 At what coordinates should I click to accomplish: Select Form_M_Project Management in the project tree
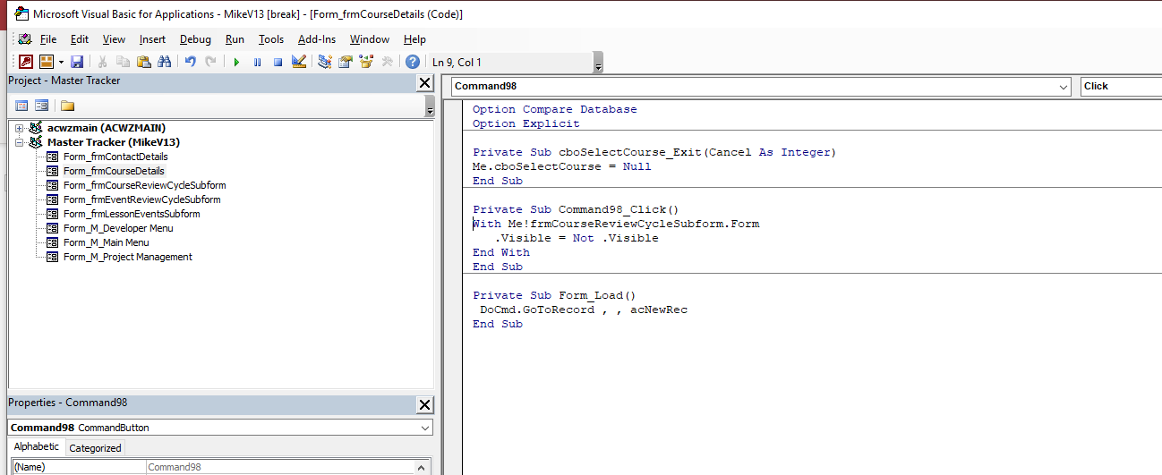(127, 257)
